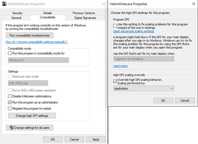The image size is (198, 144).
Task: Expand the Windows 8 compatibility dropdown
Action: [38, 60]
